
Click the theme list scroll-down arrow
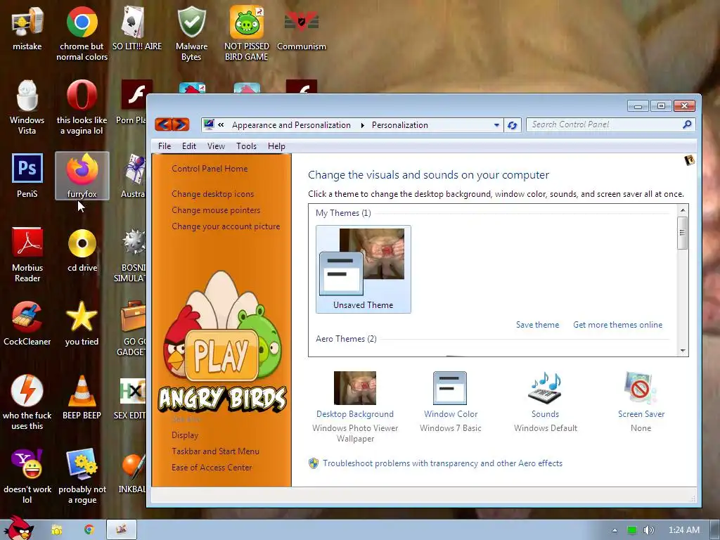683,351
